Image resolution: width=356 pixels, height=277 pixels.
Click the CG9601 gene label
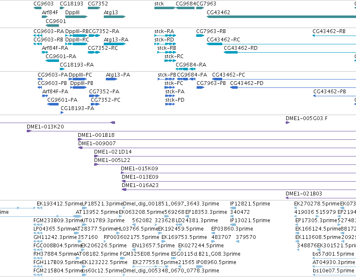56,21
